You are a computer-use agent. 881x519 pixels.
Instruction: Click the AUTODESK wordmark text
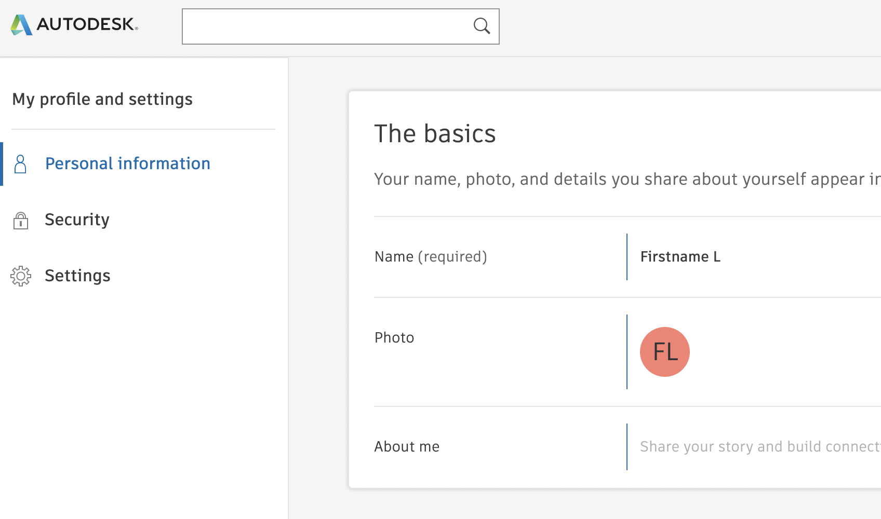point(86,24)
